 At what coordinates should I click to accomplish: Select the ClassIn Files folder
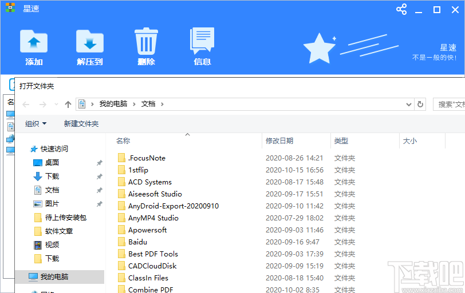coord(148,278)
